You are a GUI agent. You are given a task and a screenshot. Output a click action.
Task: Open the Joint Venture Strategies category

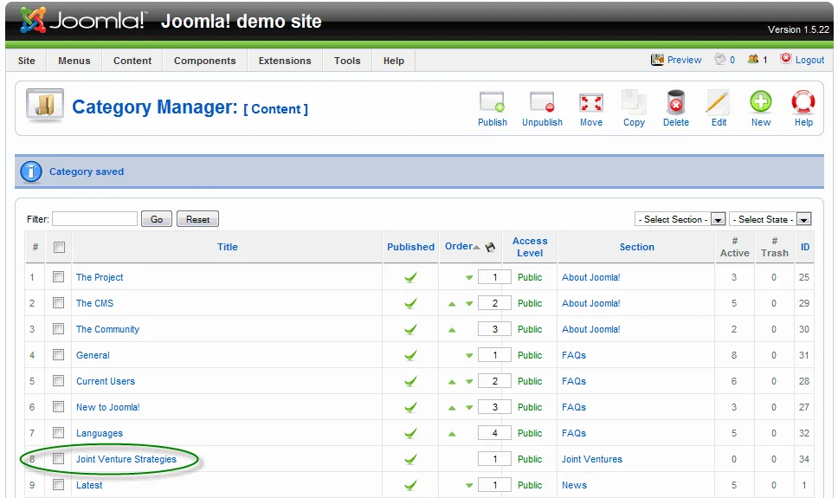tap(126, 459)
